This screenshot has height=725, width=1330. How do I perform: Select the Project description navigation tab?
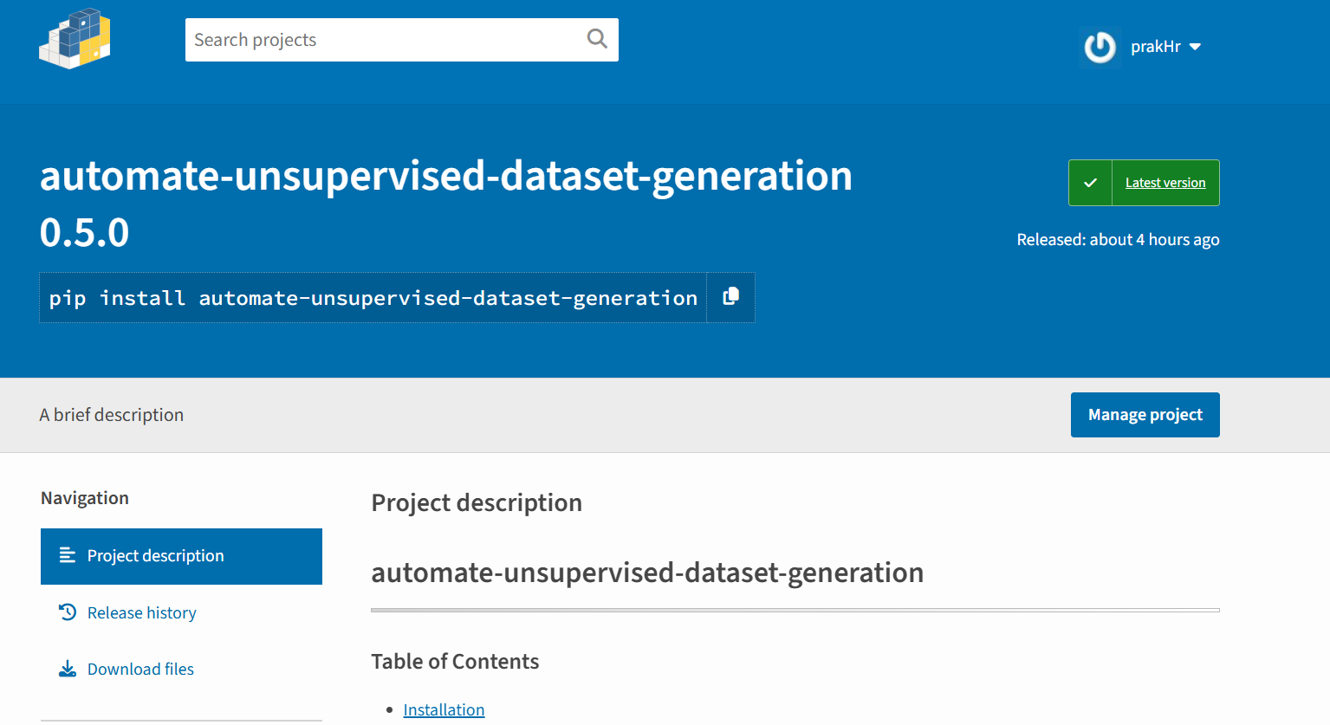181,556
